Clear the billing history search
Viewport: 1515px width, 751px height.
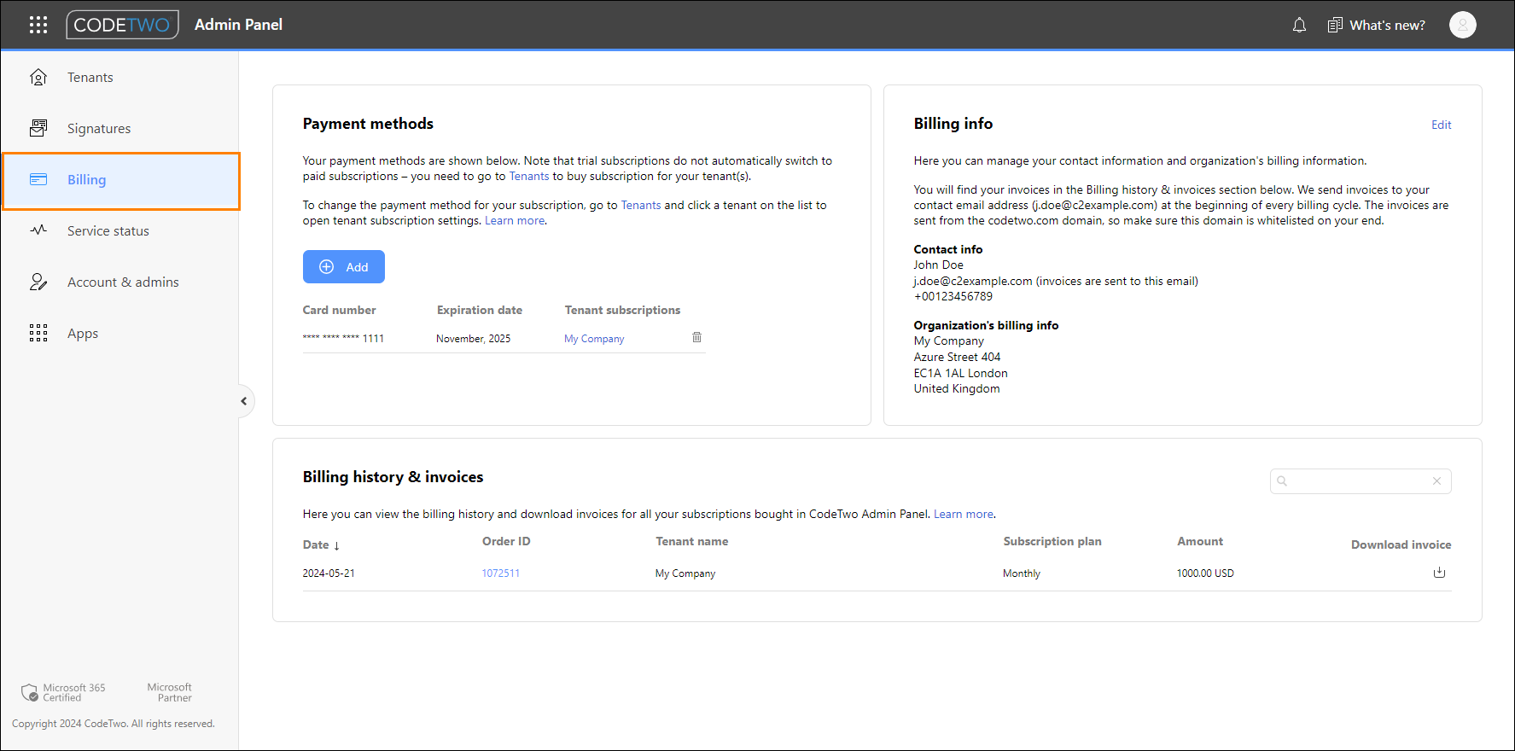tap(1436, 481)
